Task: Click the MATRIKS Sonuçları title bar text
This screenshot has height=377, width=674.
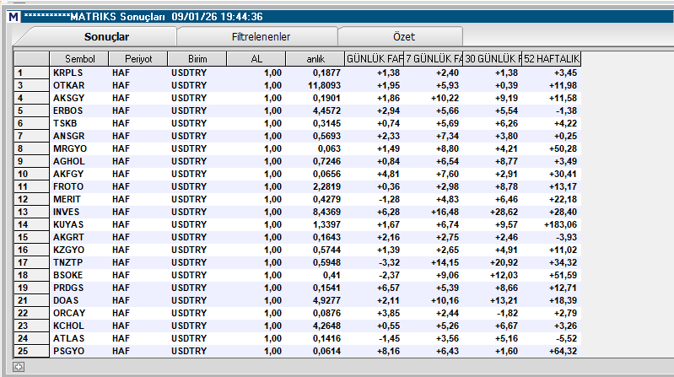Action: [143, 17]
